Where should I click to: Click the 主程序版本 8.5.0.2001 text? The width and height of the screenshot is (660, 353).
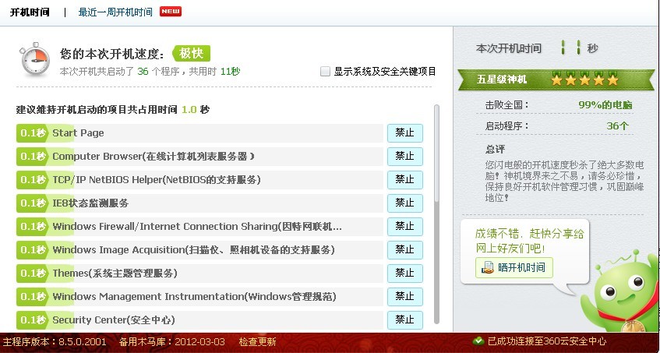coord(54,341)
